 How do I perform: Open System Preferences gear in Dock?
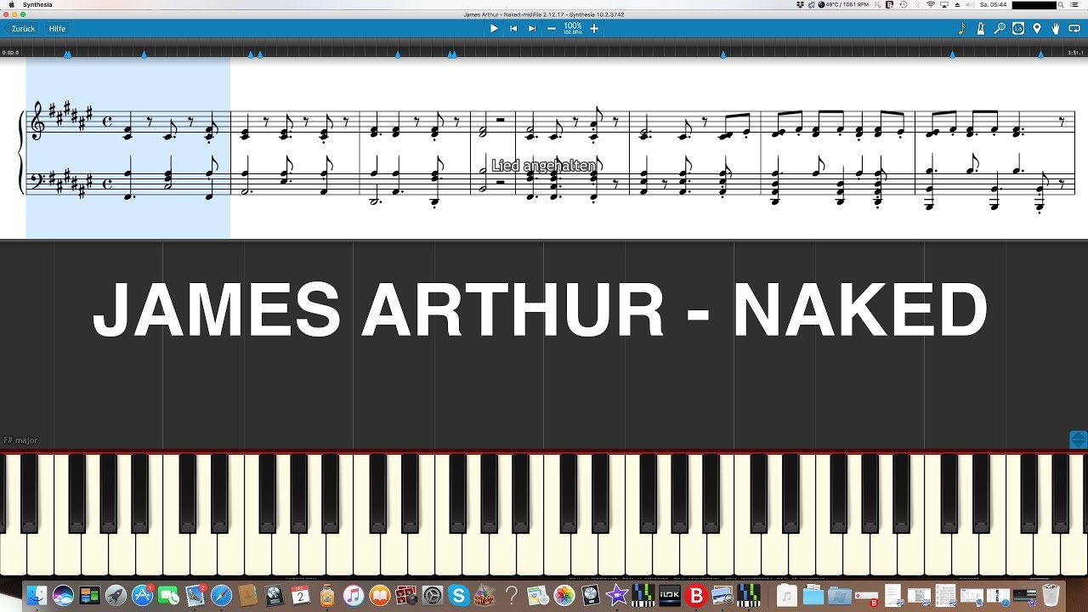pos(433,596)
